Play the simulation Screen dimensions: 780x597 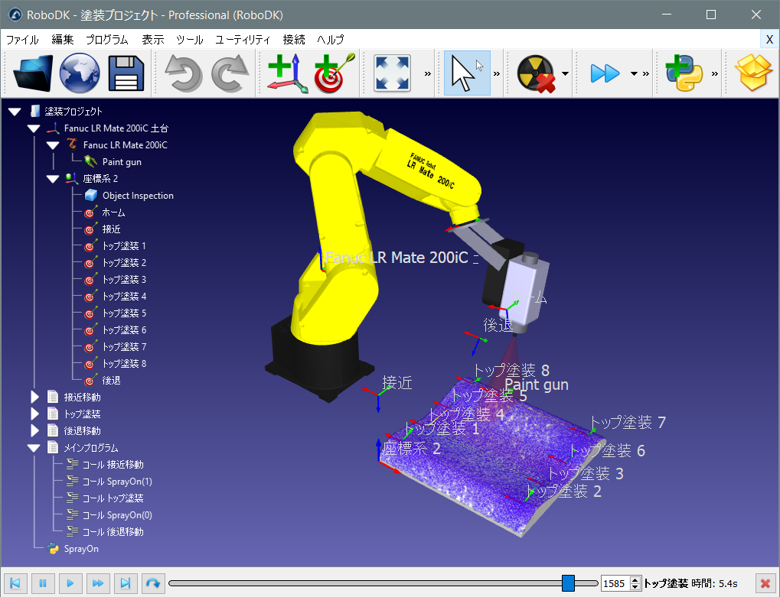pos(70,583)
